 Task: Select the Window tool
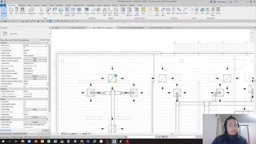(x=22, y=11)
